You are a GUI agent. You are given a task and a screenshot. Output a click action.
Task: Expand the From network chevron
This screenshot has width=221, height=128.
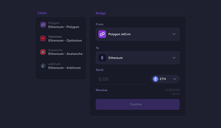(x=174, y=34)
